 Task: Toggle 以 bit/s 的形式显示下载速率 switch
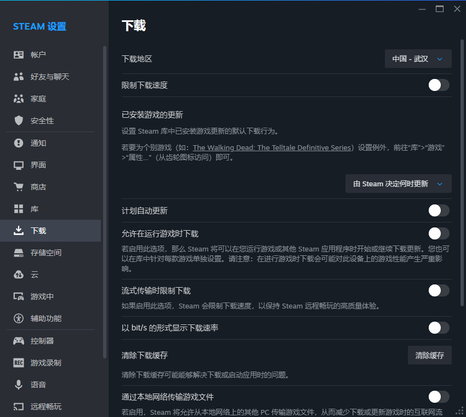coord(439,328)
